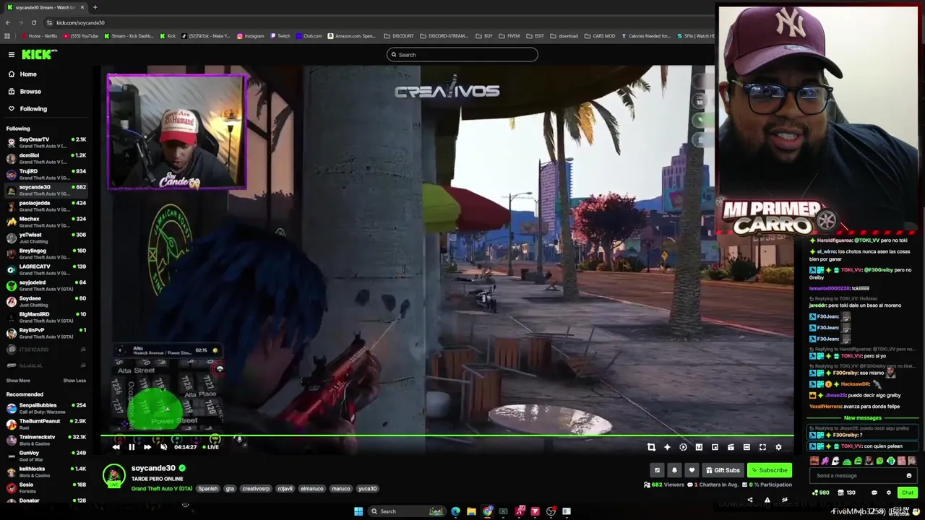Pause the live stream playback
Viewport: 925px width, 520px height.
coord(132,447)
